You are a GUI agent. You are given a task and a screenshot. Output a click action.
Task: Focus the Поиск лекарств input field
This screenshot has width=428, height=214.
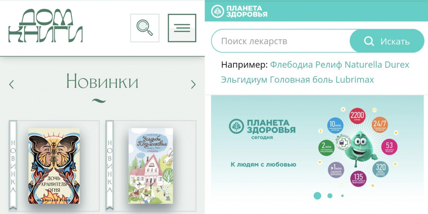(281, 41)
